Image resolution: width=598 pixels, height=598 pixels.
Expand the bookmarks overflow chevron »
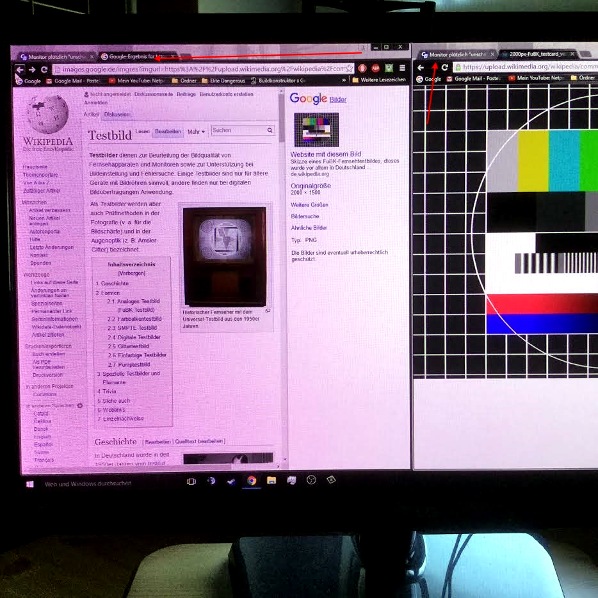point(344,80)
